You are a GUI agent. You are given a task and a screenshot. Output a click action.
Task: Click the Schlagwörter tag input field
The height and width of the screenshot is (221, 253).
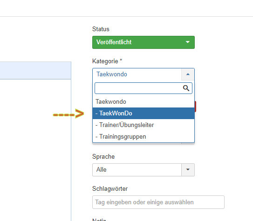[x=158, y=202]
